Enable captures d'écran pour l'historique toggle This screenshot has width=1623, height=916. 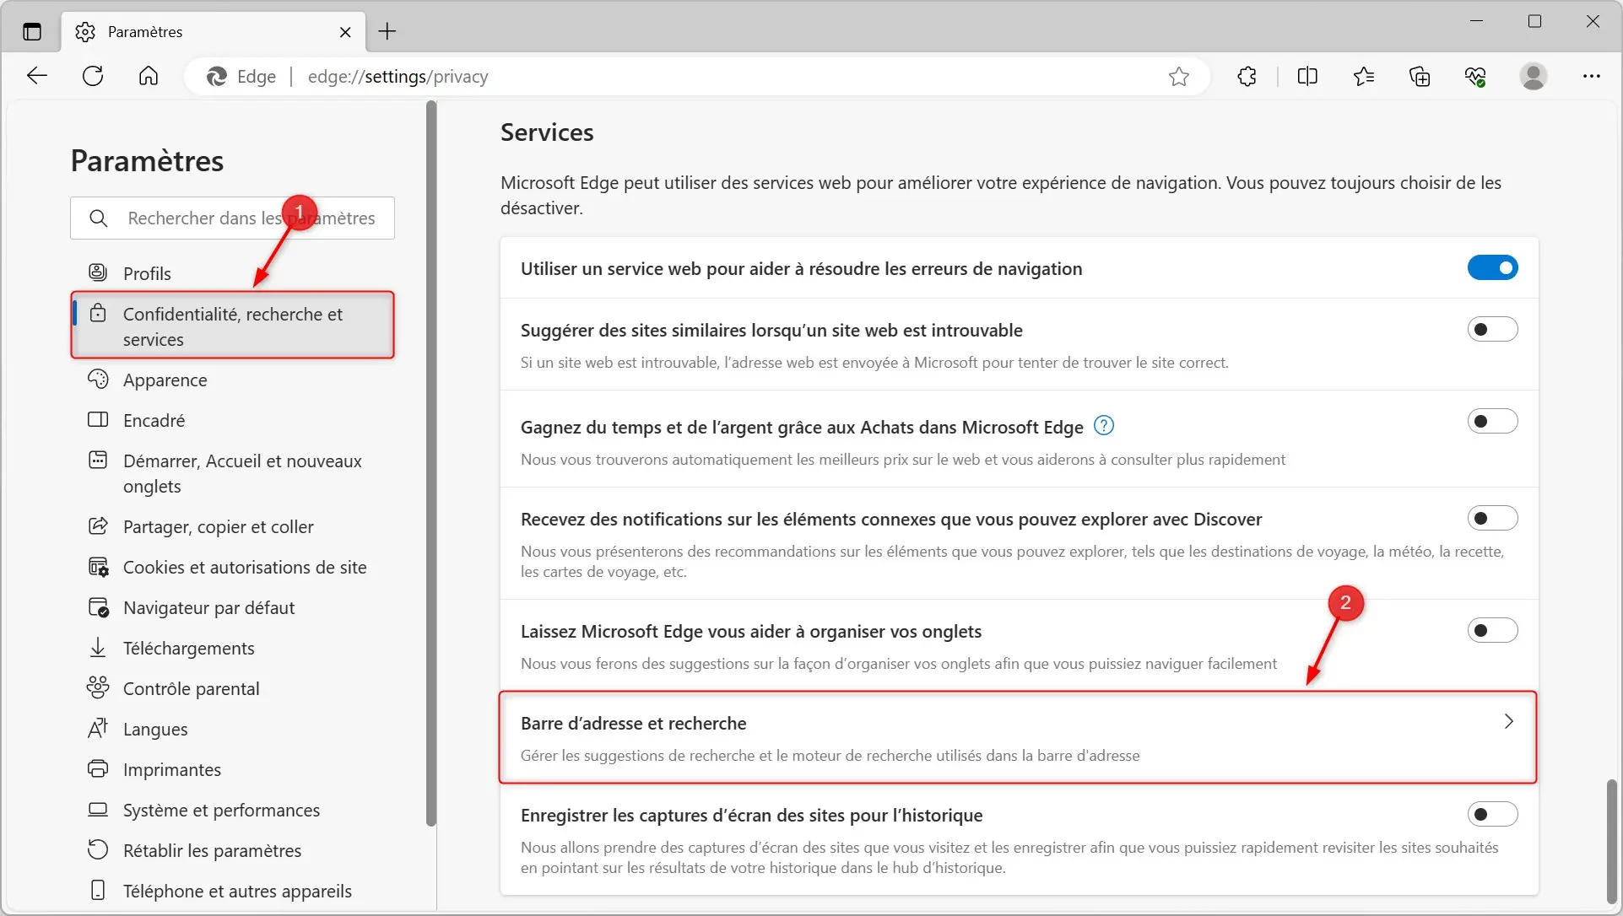[1492, 814]
